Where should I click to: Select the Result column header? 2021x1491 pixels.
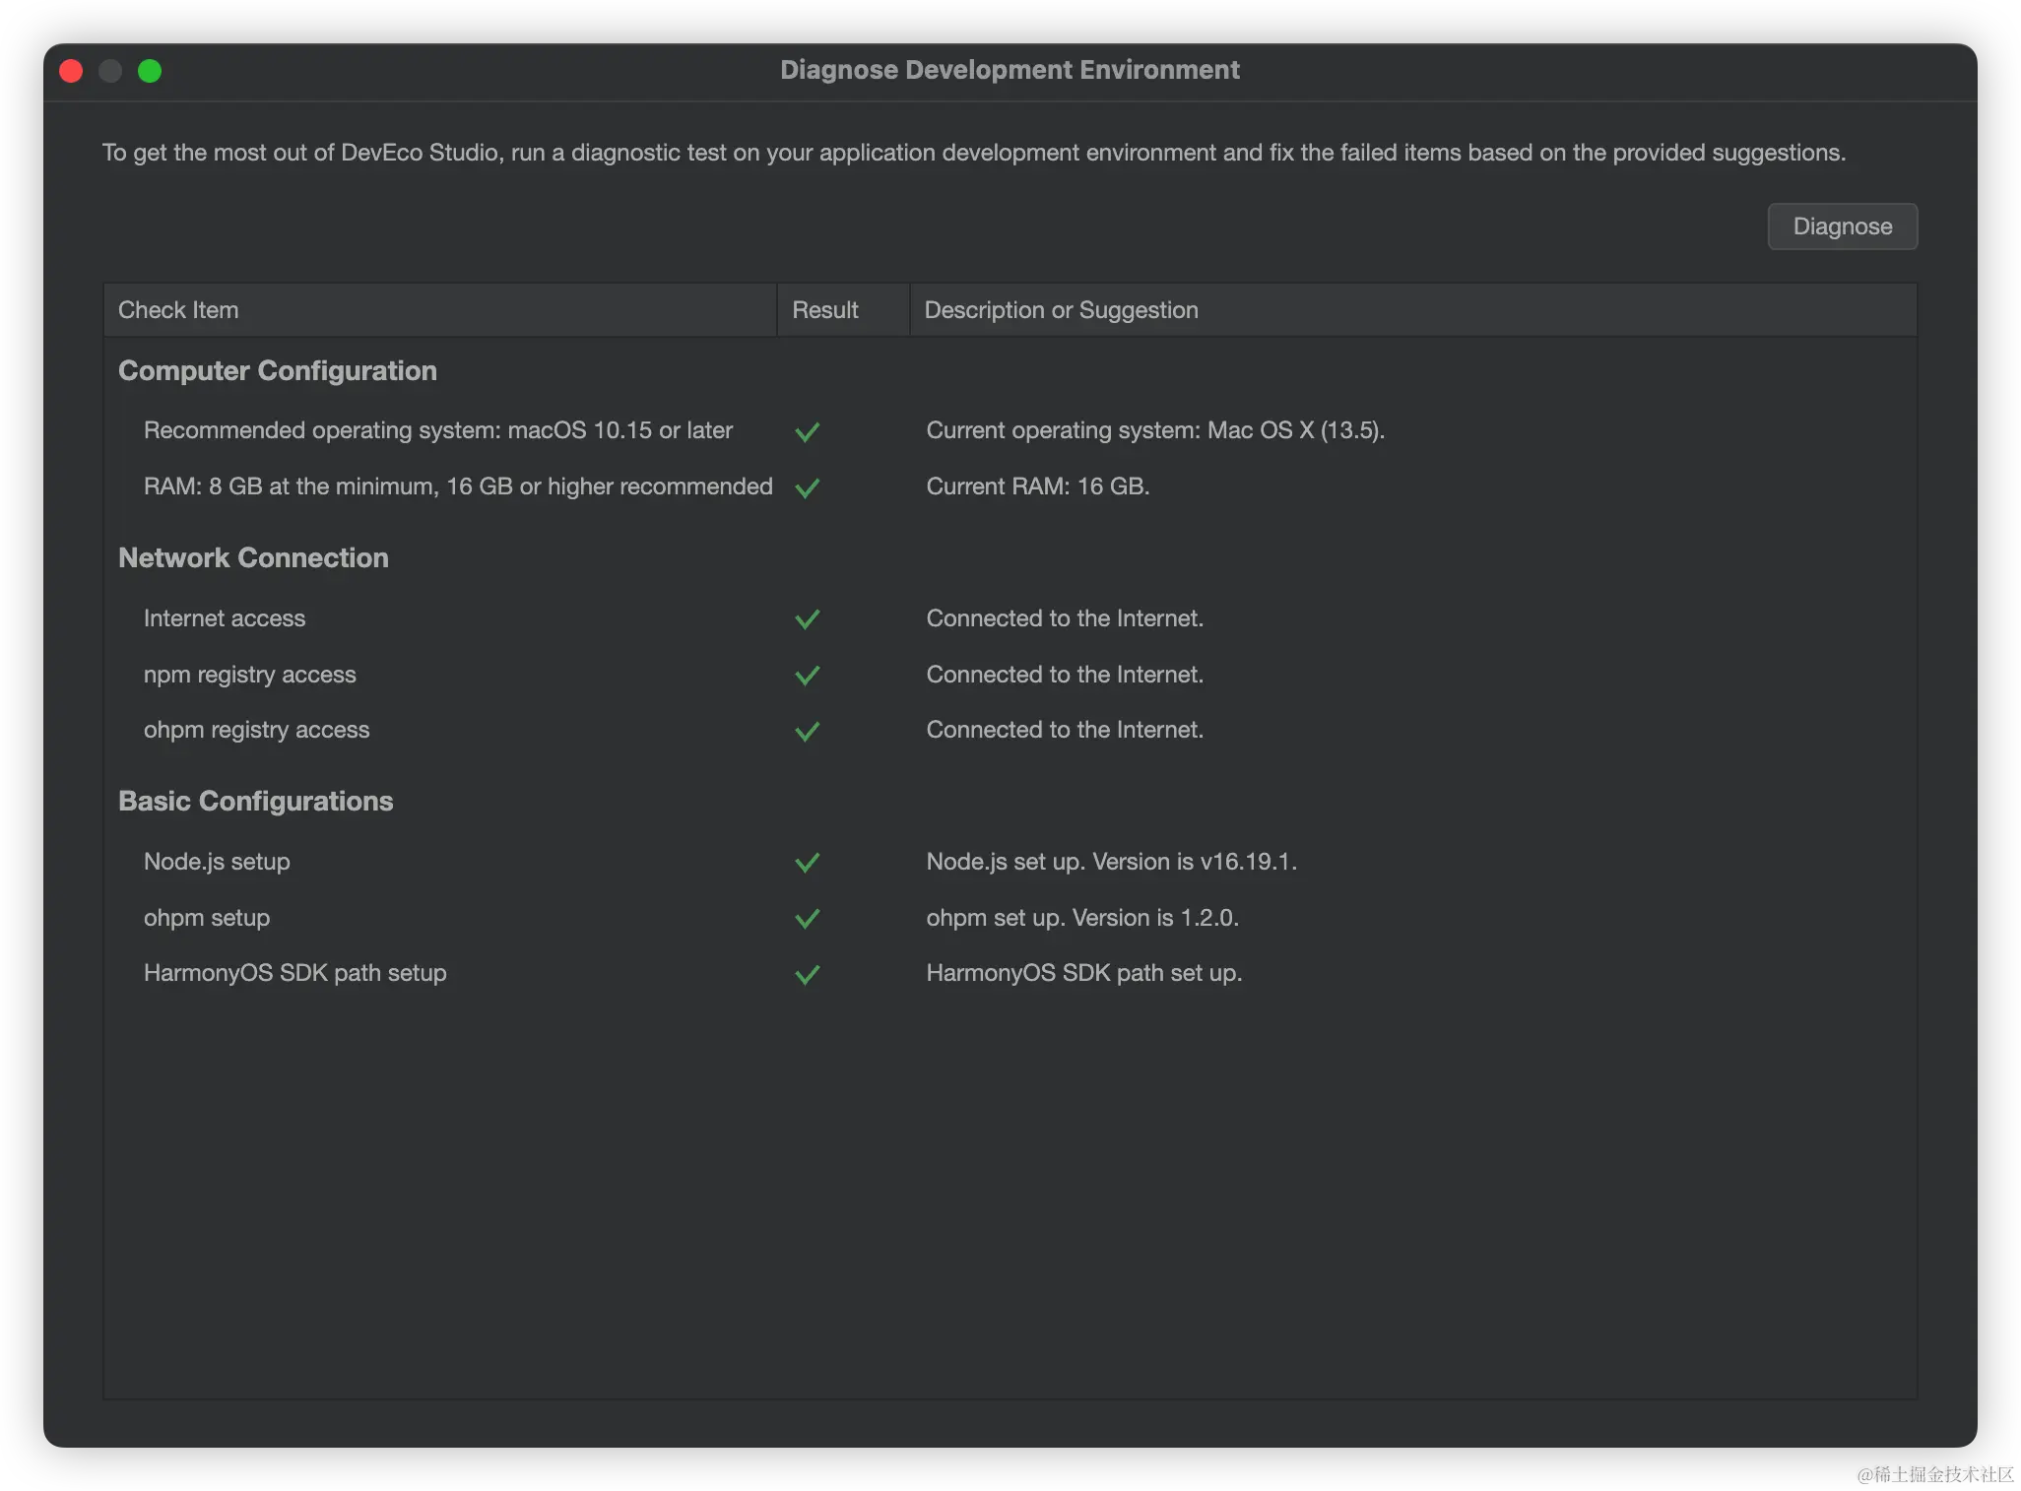coord(825,310)
